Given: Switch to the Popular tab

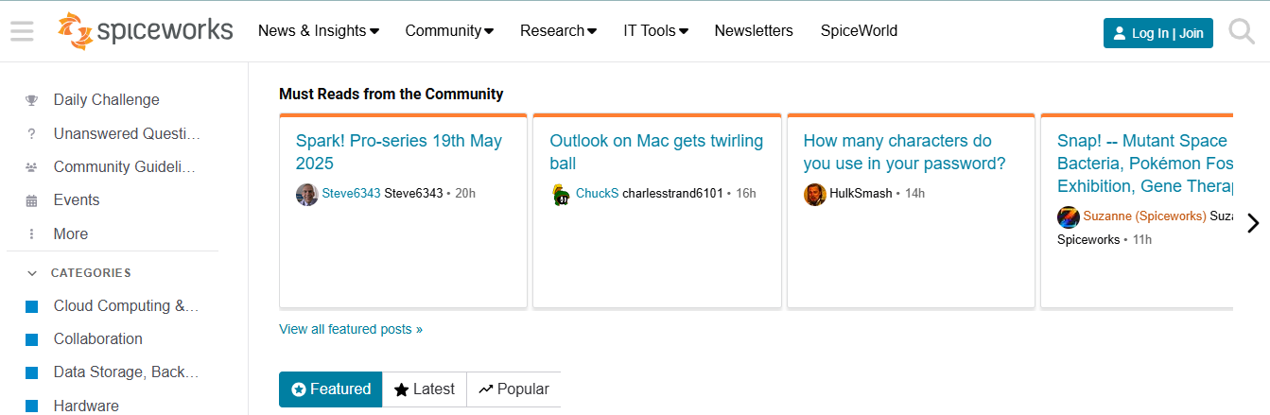Looking at the screenshot, I should 513,389.
